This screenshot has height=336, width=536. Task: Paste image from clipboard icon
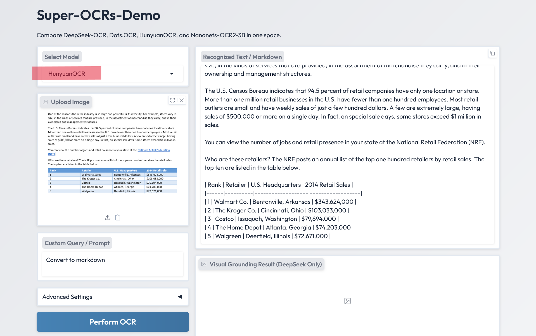point(118,217)
